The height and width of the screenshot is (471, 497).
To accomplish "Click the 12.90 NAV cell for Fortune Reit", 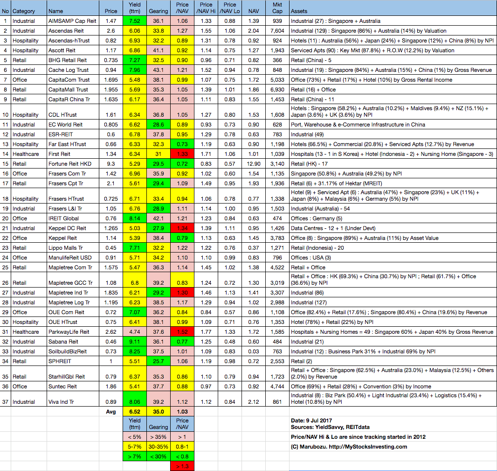I will click(254, 164).
